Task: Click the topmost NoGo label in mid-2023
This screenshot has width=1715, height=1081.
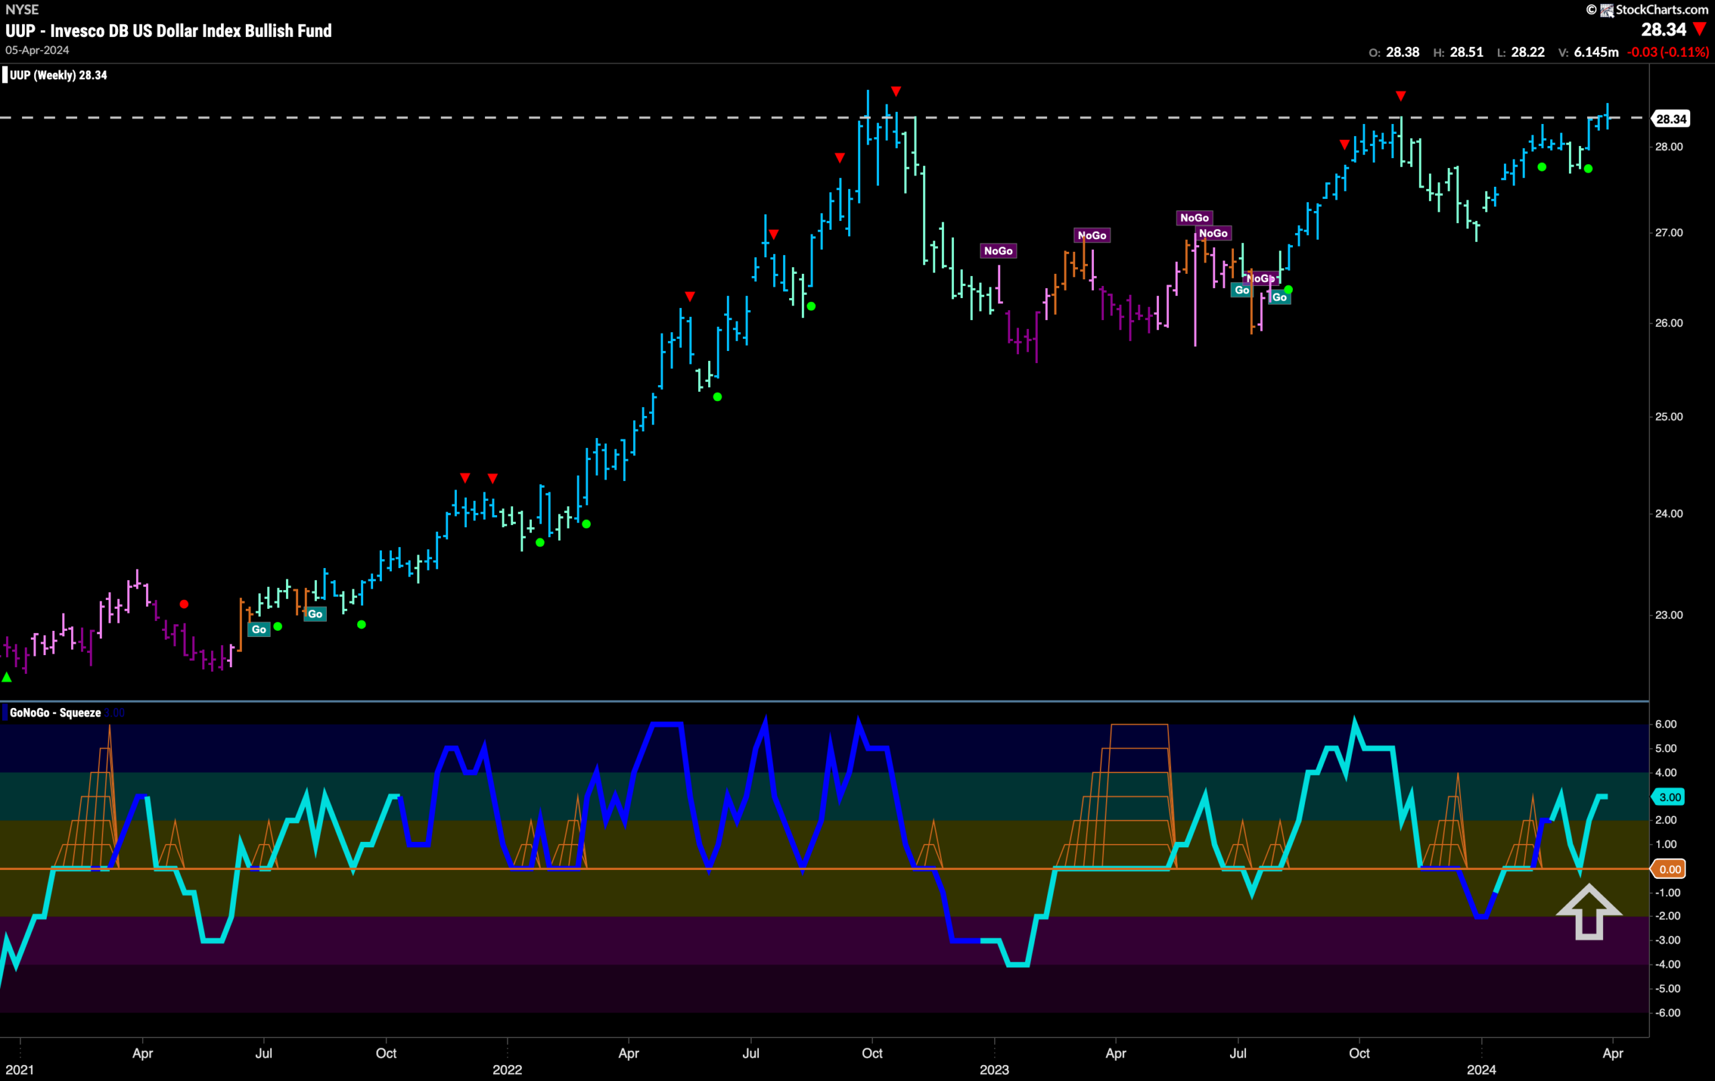Action: pos(1194,218)
